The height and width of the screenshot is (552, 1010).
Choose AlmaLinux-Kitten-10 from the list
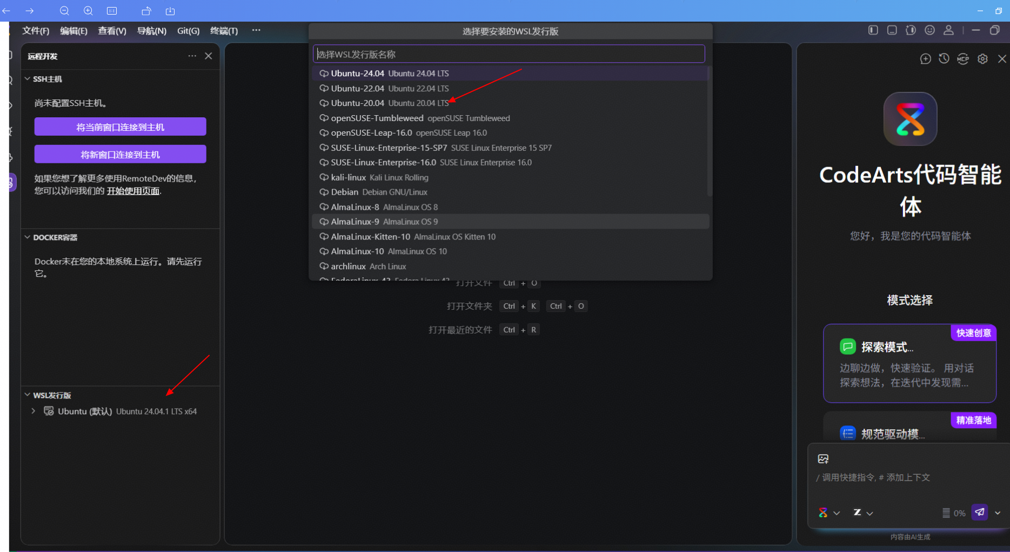510,237
